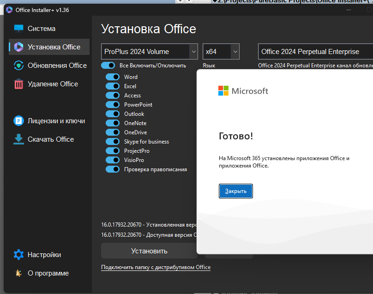373x294 pixels.
Task: Minimize the Office Installer+ window
Action: coord(349,10)
